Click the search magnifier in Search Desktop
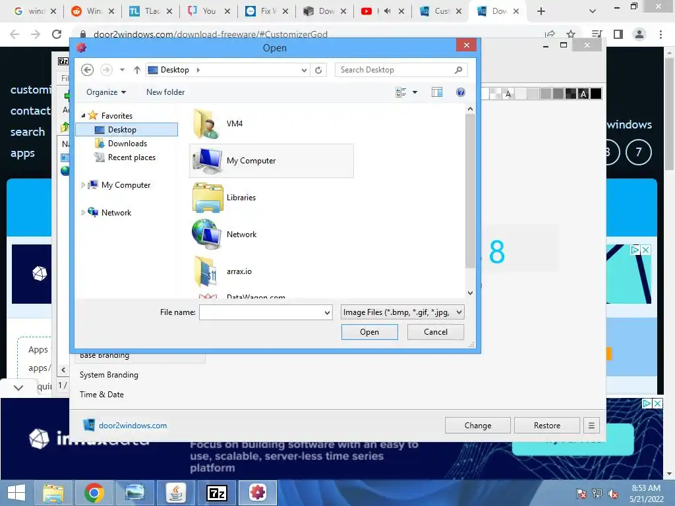Image resolution: width=675 pixels, height=506 pixels. (459, 70)
